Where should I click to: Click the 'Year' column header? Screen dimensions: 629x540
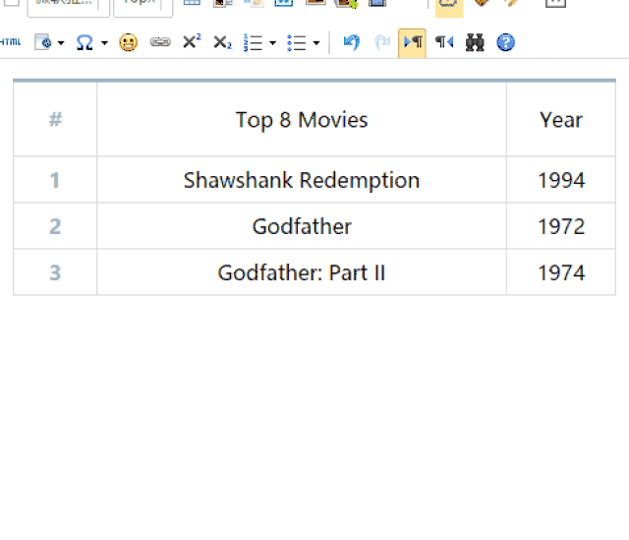560,120
